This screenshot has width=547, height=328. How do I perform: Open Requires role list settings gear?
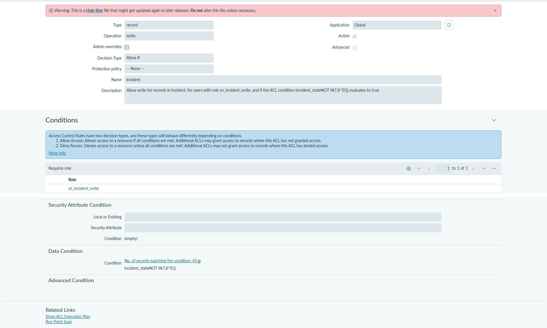409,169
